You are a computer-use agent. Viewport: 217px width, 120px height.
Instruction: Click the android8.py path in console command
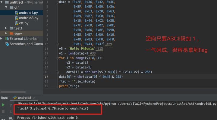[x=167, y=103]
